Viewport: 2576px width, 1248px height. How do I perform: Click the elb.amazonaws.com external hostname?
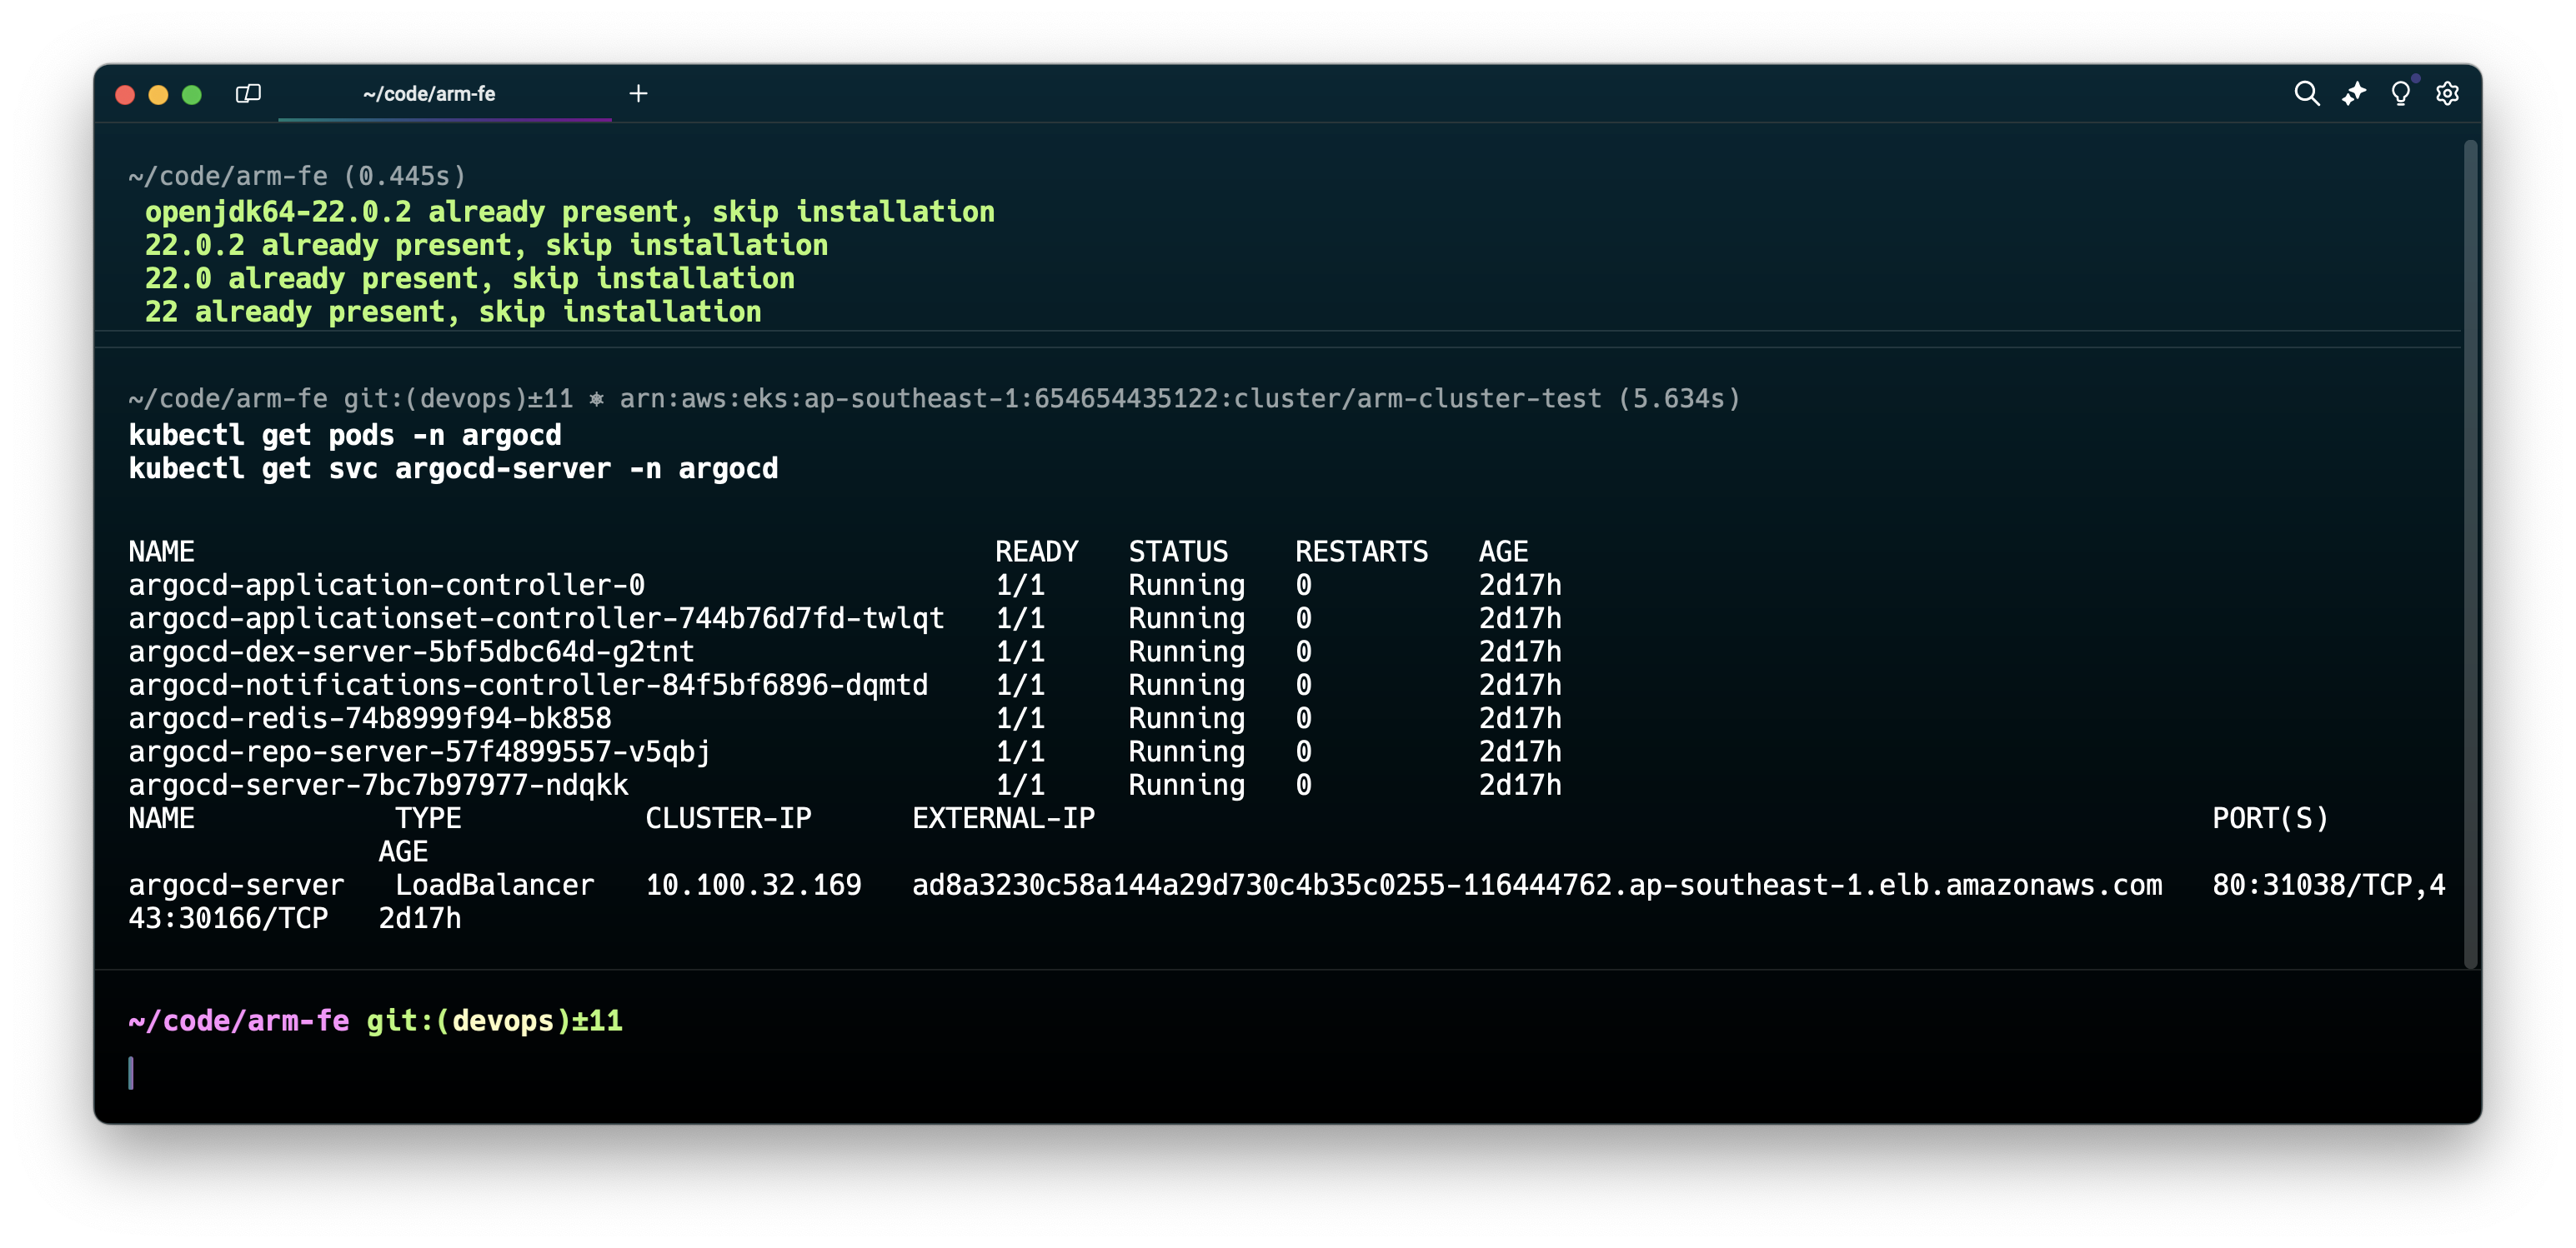1537,884
